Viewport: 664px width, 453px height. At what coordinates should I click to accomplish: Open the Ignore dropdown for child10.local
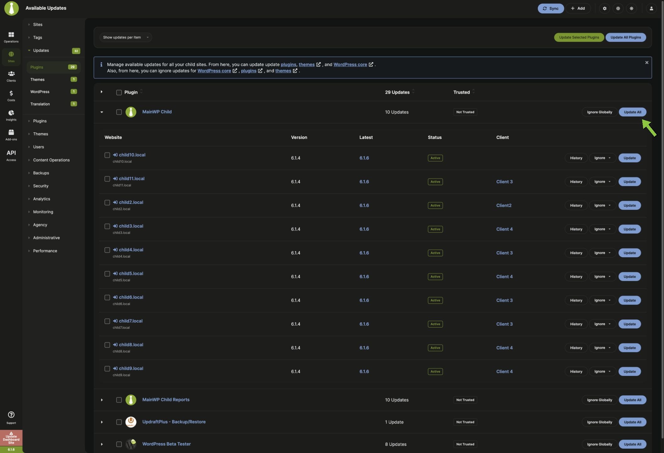click(602, 158)
